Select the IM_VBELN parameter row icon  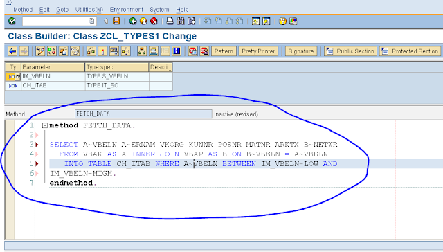13,77
